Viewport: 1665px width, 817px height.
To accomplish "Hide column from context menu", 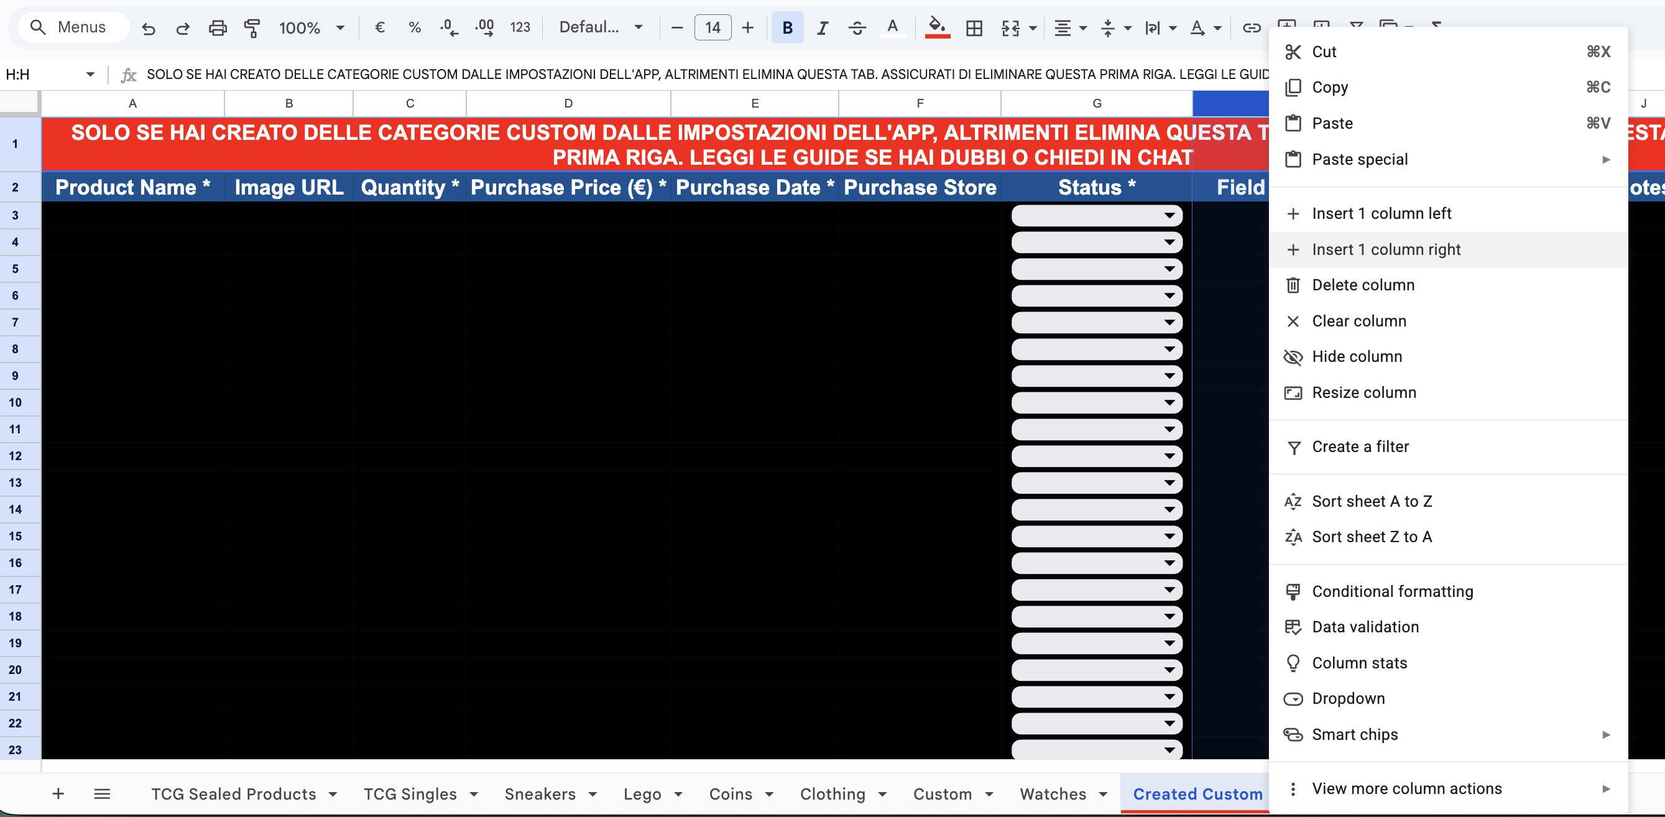I will pyautogui.click(x=1357, y=357).
